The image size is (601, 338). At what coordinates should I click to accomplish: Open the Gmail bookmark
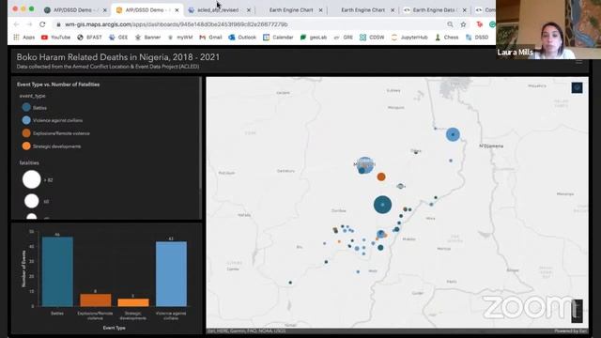210,38
